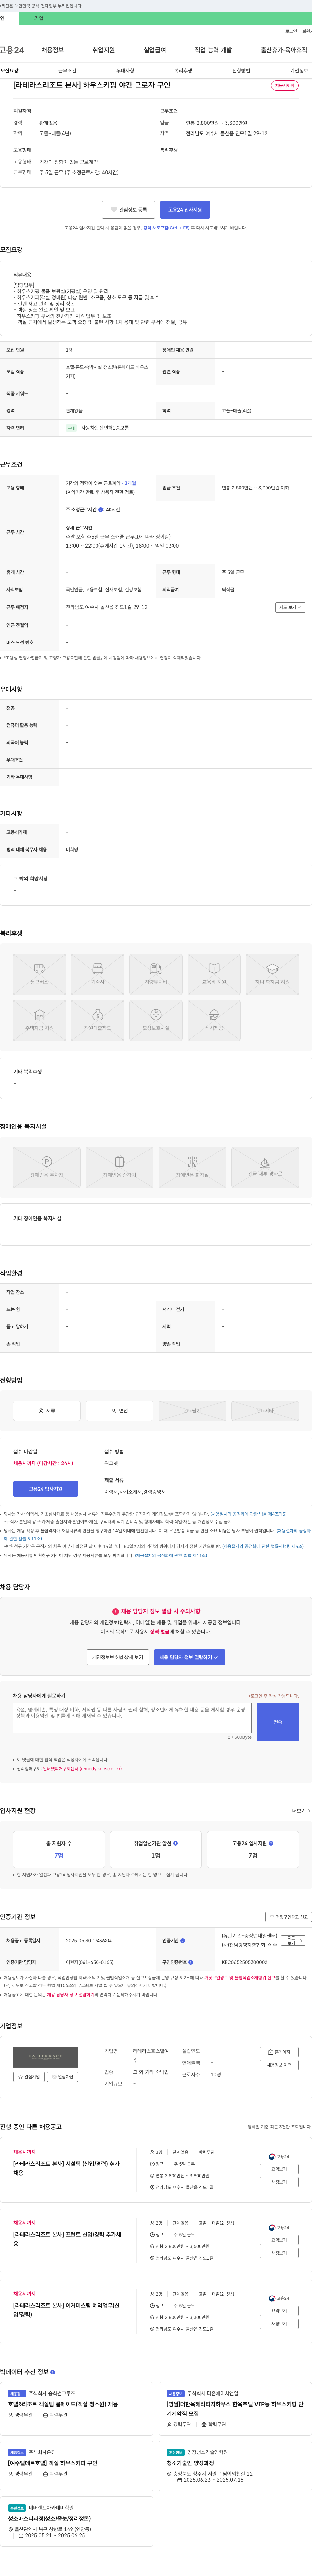Open recommended 호텔&리조트 객실팀 룸메이드 posting

pos(63,2404)
